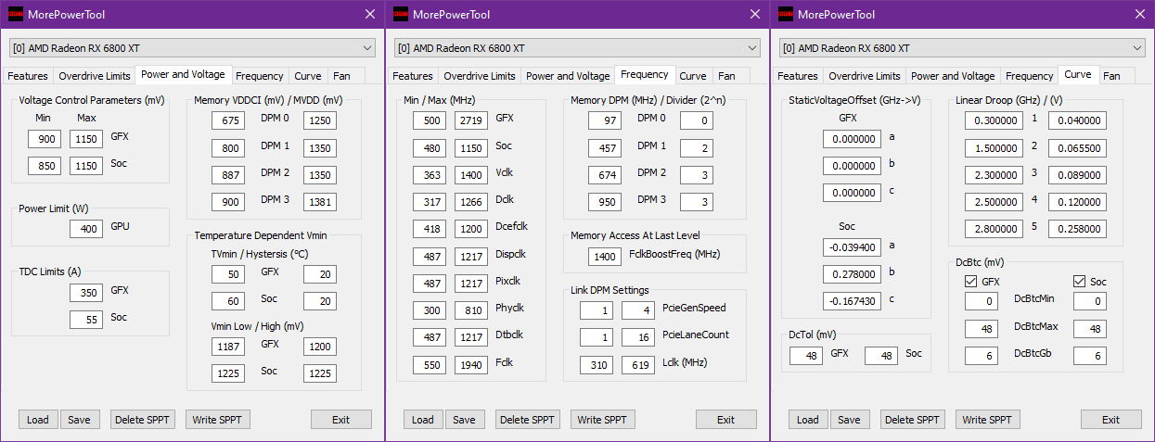Click Soc Min voltage field 850
This screenshot has height=442, width=1155.
point(45,166)
